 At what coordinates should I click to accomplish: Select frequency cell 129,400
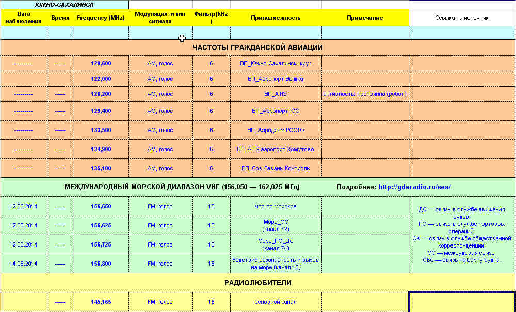click(101, 111)
